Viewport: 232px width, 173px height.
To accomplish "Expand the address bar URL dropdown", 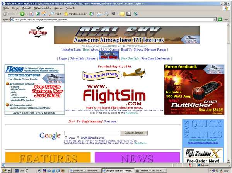I will click(x=215, y=20).
